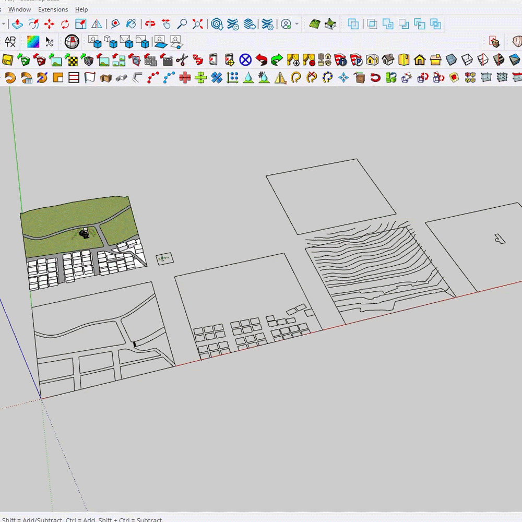522x522 pixels.
Task: Click the Outer Shell solid tool
Action: coord(353,24)
